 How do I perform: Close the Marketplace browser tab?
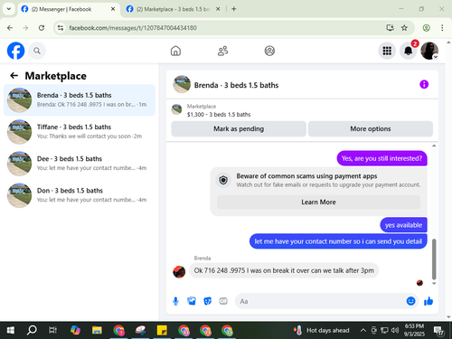click(x=218, y=9)
